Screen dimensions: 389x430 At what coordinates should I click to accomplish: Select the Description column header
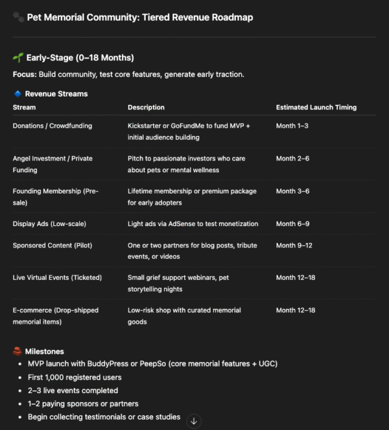pos(146,107)
